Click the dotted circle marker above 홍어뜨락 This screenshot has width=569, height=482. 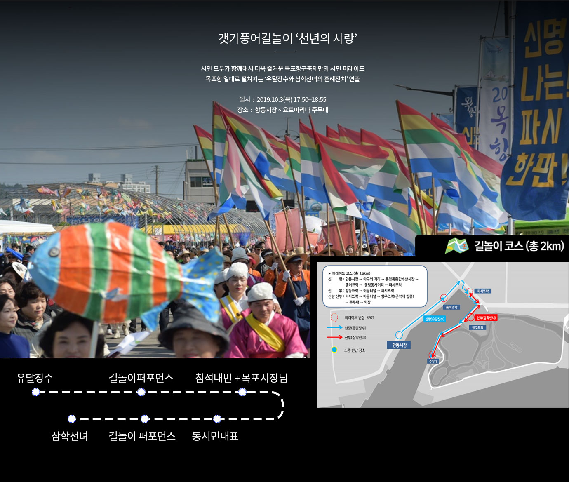[x=444, y=298]
